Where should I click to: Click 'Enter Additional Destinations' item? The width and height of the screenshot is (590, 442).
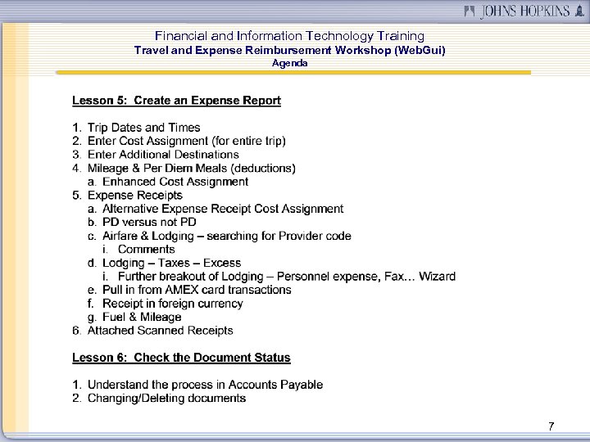coord(163,155)
